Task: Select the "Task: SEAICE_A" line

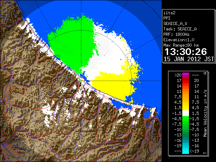Action: pos(180,29)
